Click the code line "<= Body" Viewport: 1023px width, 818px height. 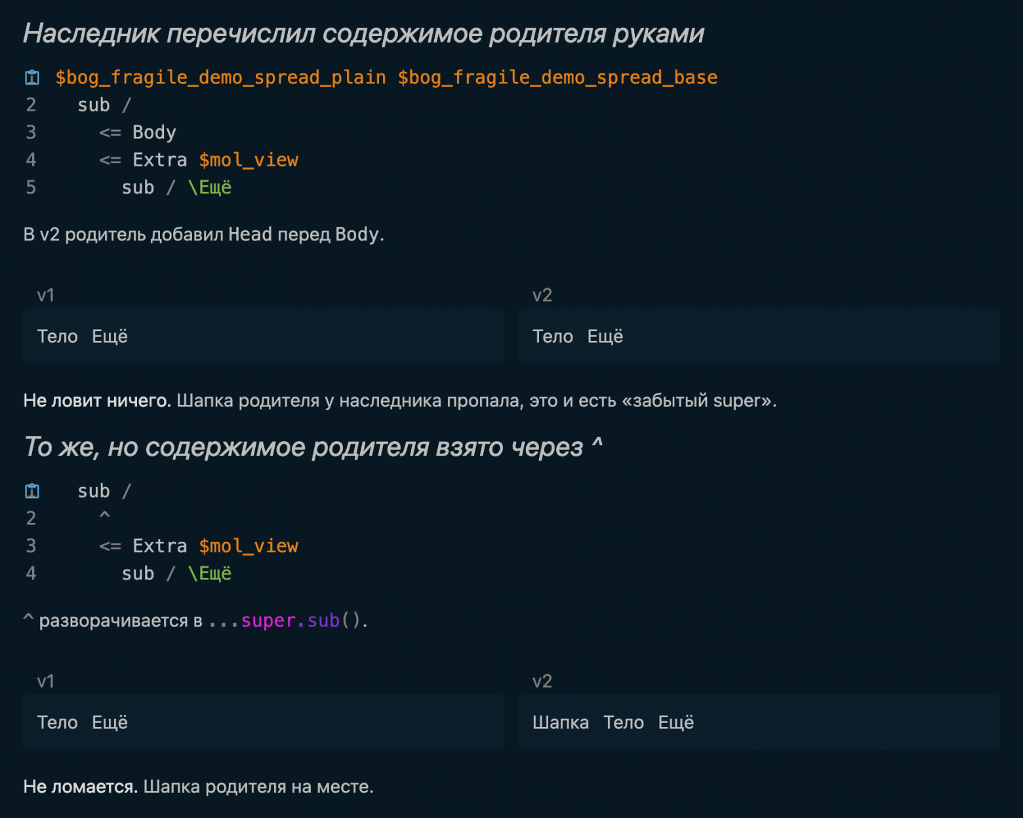click(x=138, y=132)
